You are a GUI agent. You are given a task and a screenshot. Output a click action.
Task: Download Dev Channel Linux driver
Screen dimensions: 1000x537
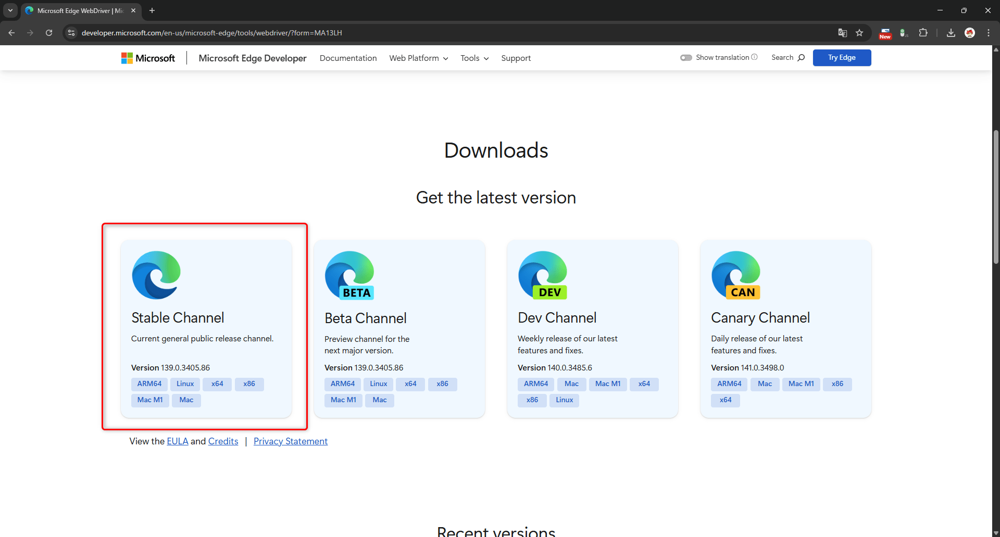(x=564, y=400)
